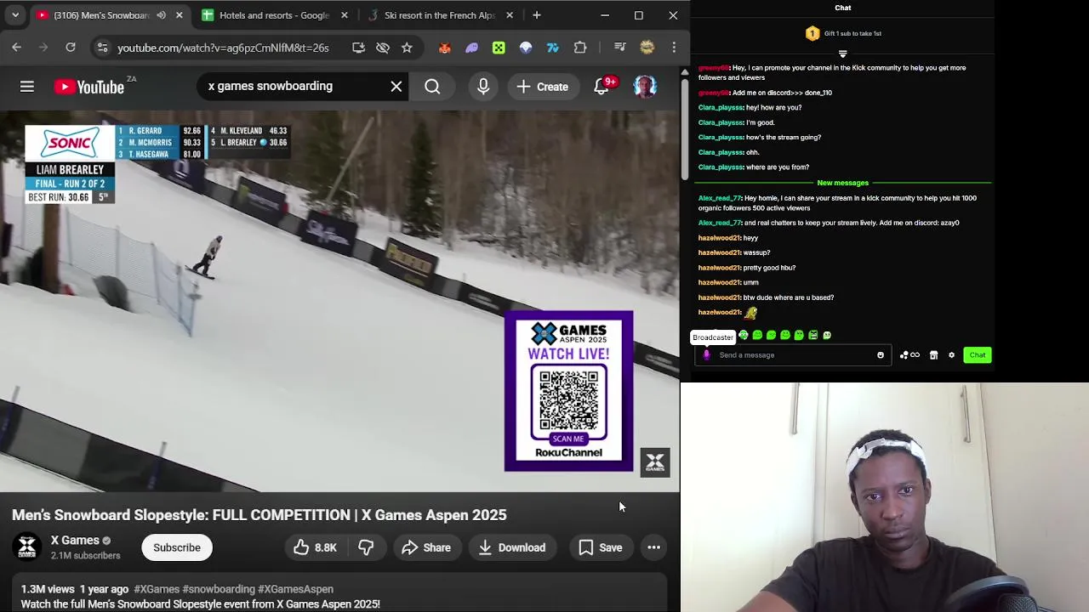This screenshot has height=612, width=1089.
Task: Click the video player to pause
Action: point(340,302)
